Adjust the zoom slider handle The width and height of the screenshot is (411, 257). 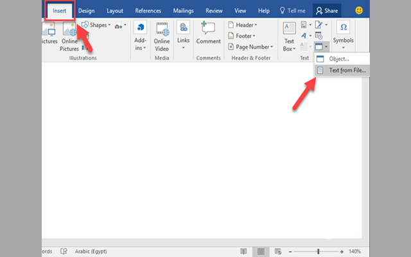pos(319,251)
